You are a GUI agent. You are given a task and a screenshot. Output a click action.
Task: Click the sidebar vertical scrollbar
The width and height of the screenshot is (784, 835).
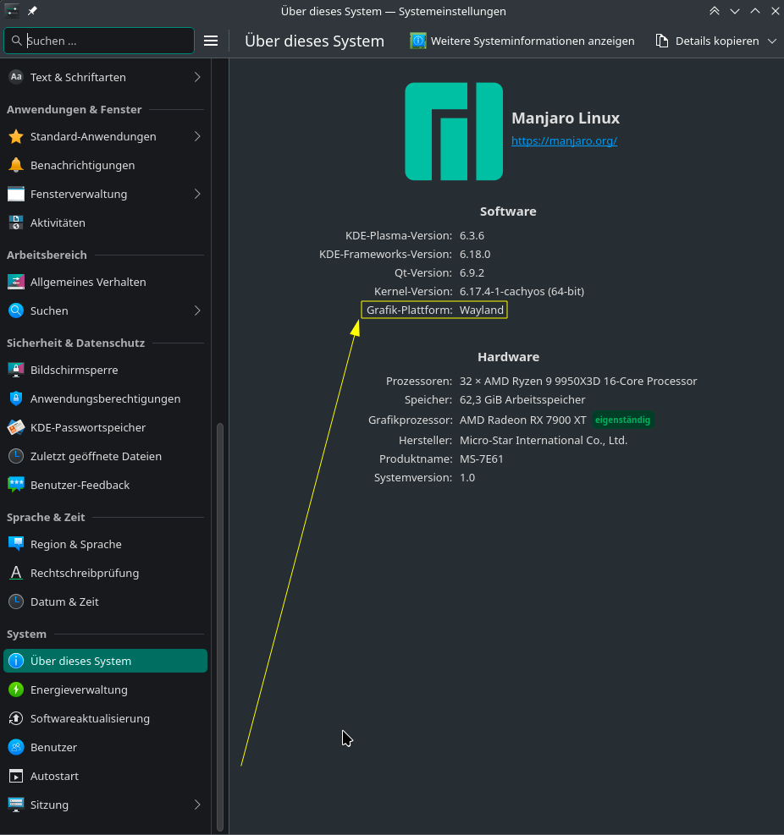coord(219,627)
